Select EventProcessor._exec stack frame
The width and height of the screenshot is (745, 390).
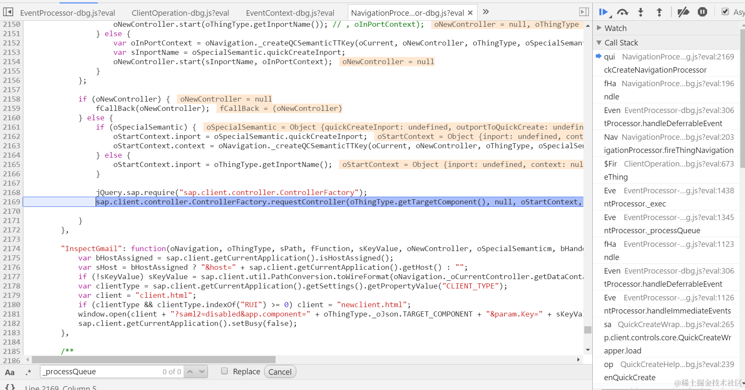(667, 197)
